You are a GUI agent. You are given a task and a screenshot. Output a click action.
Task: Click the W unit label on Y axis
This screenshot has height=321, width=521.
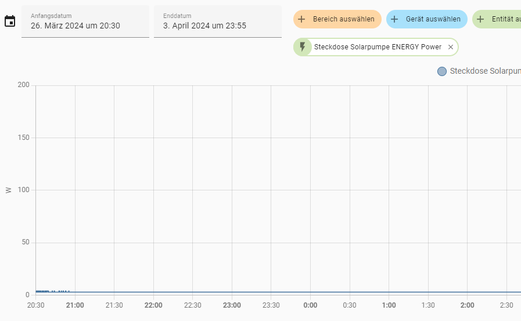click(8, 190)
